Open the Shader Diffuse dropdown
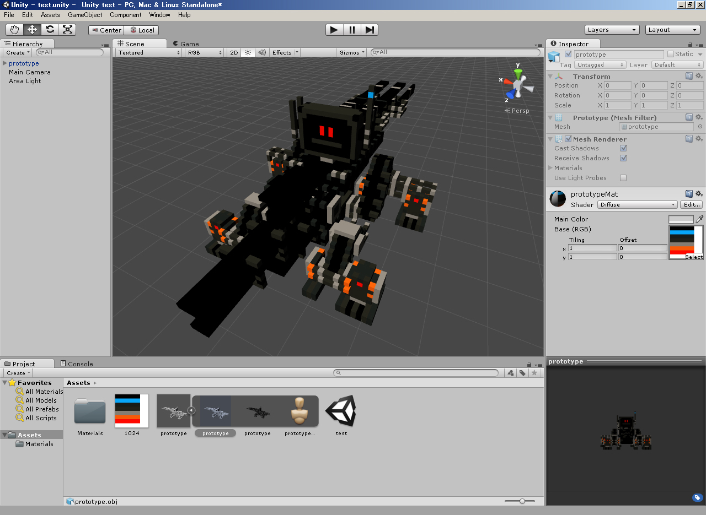 pos(637,204)
